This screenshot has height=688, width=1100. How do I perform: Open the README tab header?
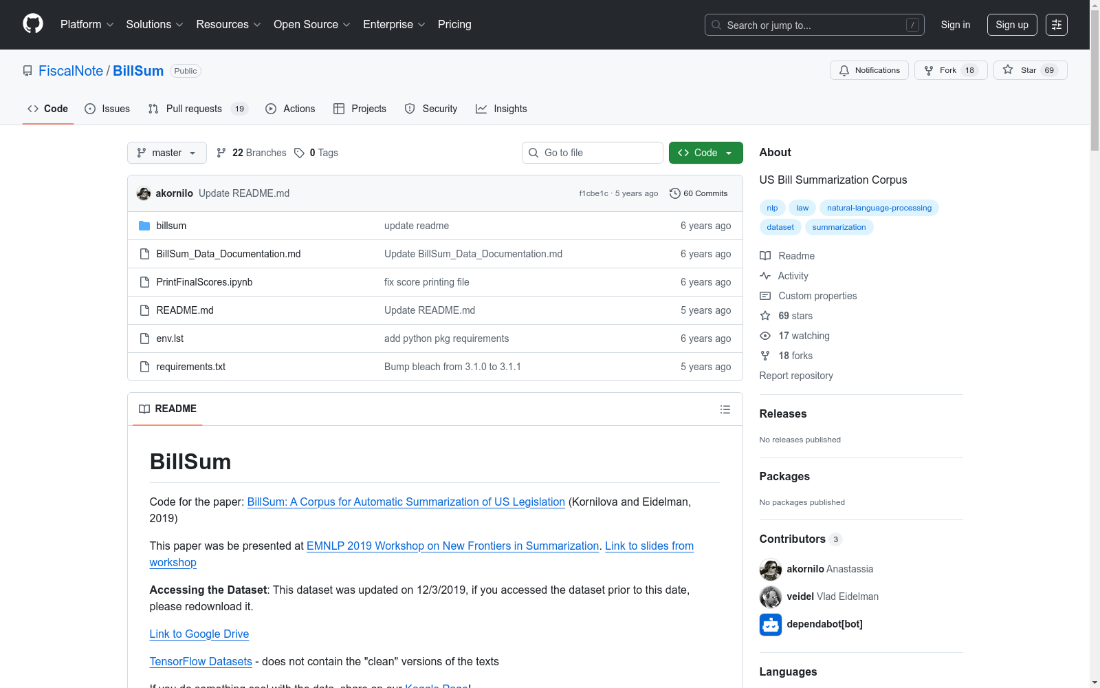(168, 409)
